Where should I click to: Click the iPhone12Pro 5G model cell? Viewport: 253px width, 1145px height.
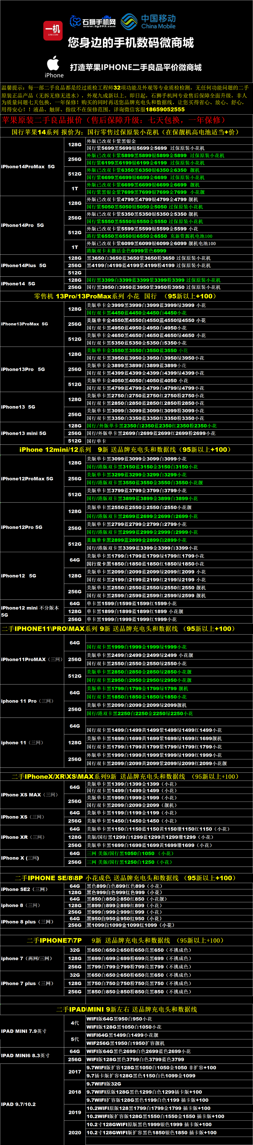tap(32, 527)
